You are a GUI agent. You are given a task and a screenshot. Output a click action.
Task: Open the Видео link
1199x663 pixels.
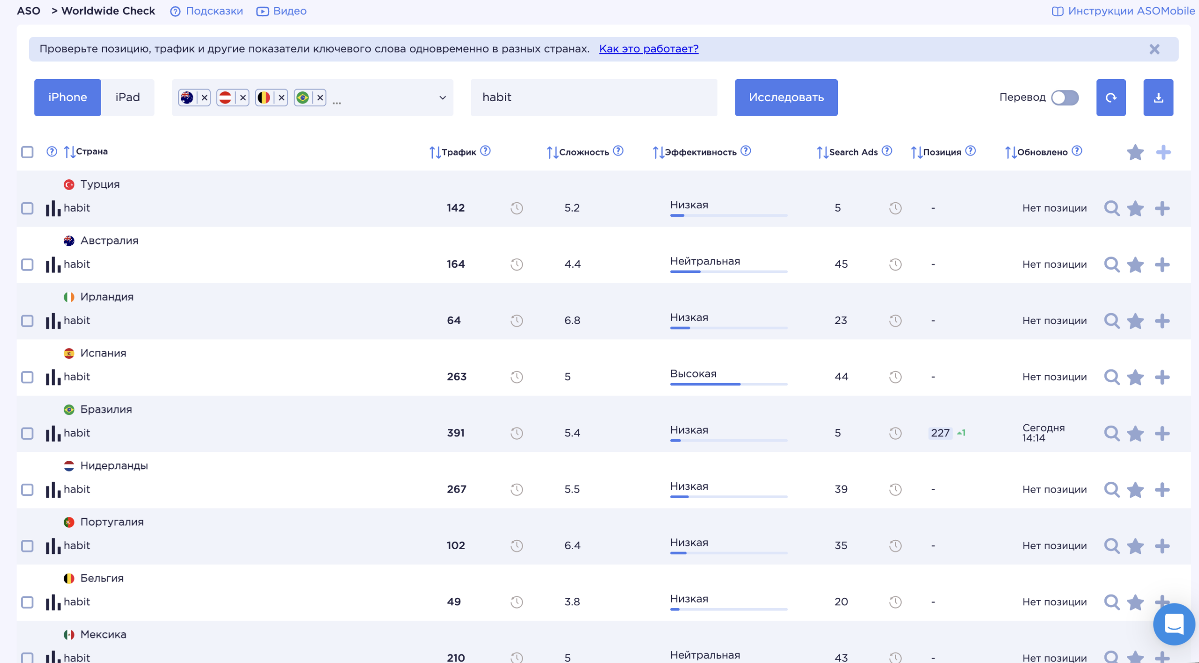(281, 11)
